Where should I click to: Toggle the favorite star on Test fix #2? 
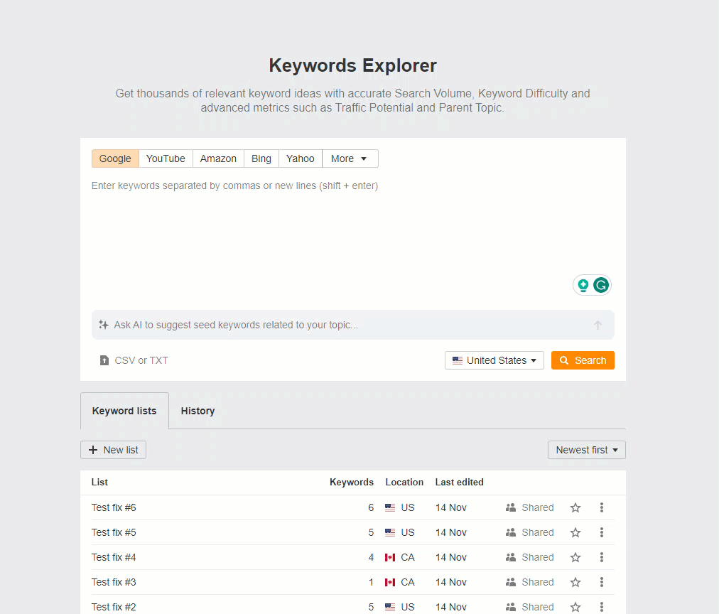coord(575,607)
